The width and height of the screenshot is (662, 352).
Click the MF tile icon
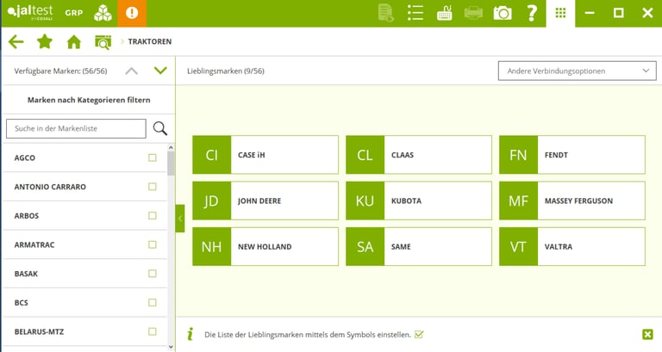click(518, 201)
